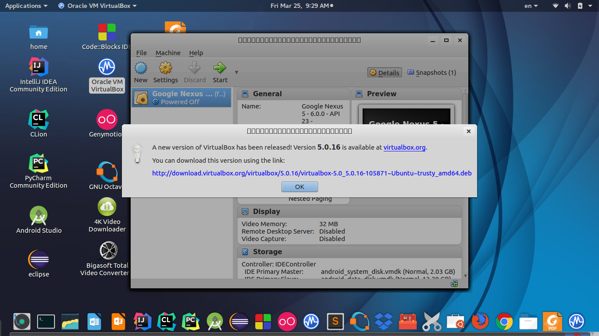This screenshot has height=336, width=599.
Task: Open the system menu arrow at panel right
Action: (591, 6)
